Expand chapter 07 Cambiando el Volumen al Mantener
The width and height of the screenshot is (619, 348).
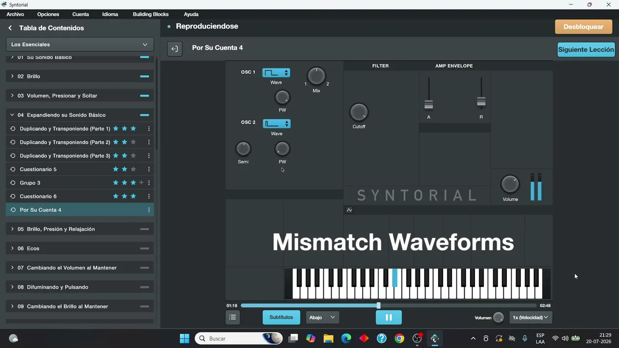[x=80, y=268]
